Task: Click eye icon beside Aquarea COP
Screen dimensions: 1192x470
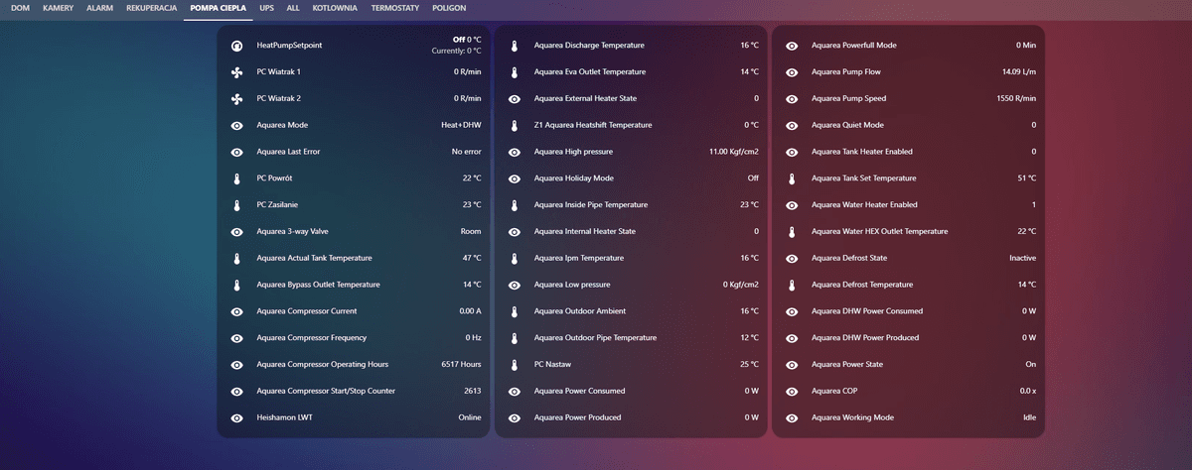Action: [x=792, y=391]
